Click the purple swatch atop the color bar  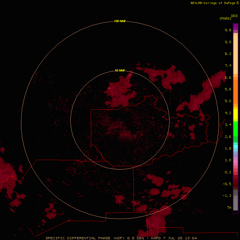[x=235, y=27]
